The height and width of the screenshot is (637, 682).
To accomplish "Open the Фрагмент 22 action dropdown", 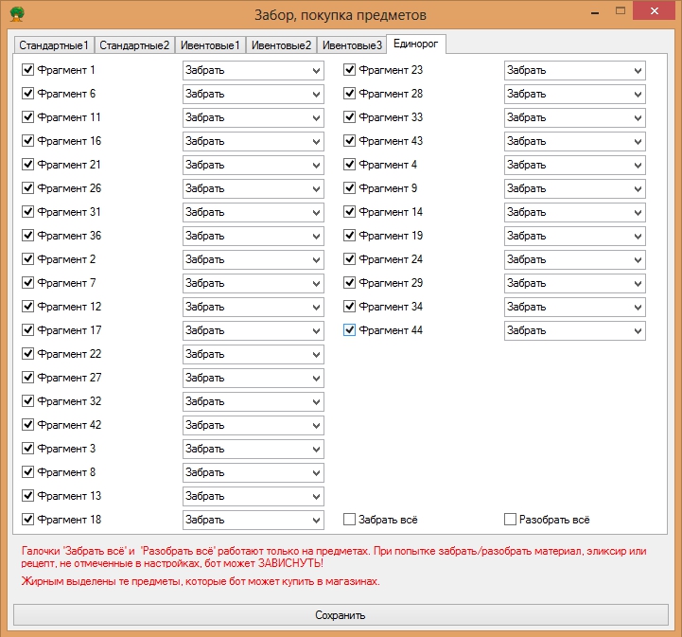I will (x=253, y=354).
